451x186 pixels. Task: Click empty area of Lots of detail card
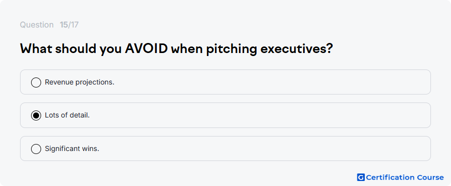click(259, 115)
